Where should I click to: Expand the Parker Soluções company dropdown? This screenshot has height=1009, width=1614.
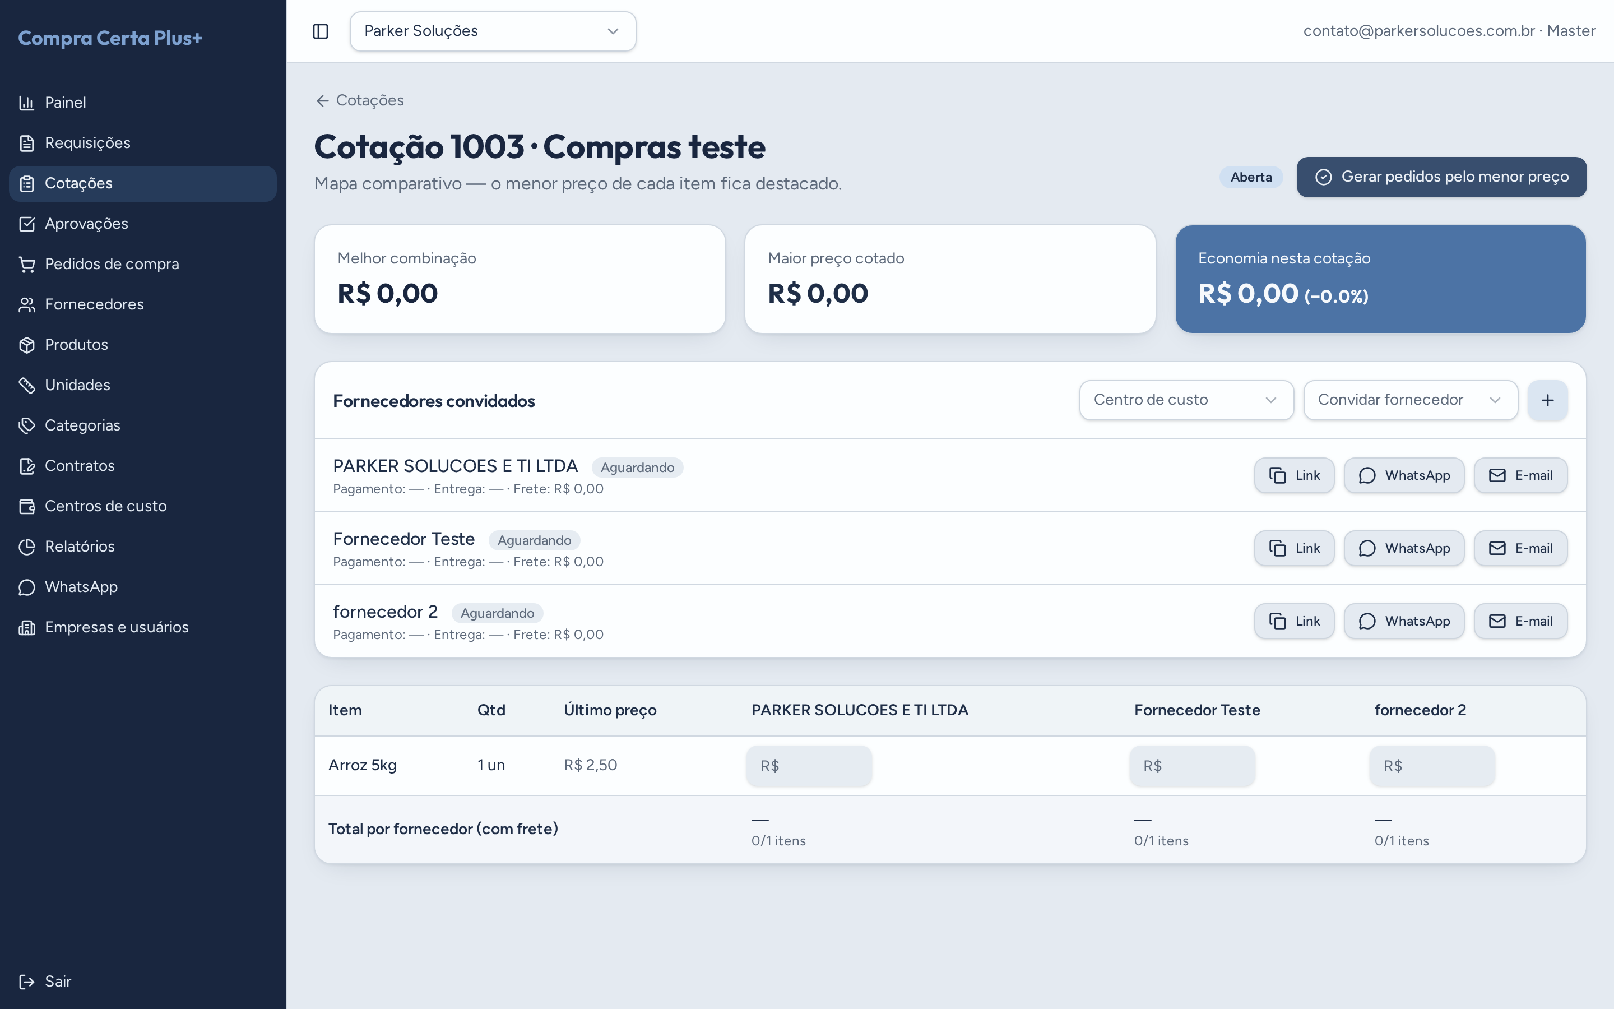[x=493, y=31]
